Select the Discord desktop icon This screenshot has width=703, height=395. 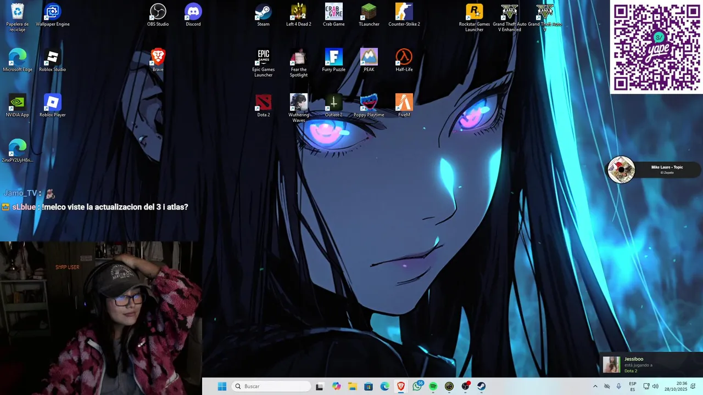click(x=193, y=15)
